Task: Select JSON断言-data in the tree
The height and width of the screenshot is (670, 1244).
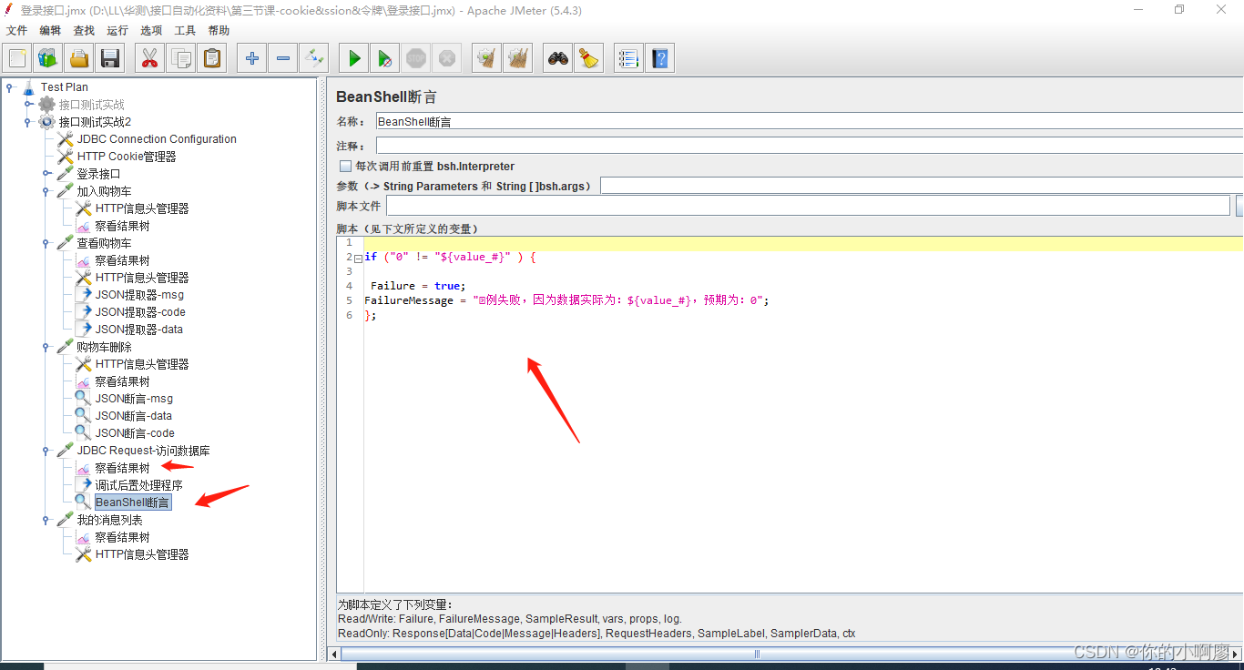Action: pos(134,416)
